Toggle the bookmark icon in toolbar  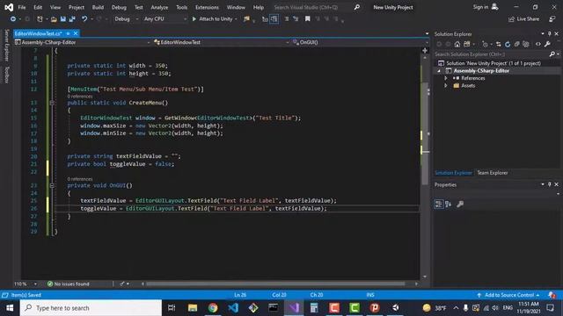308,19
